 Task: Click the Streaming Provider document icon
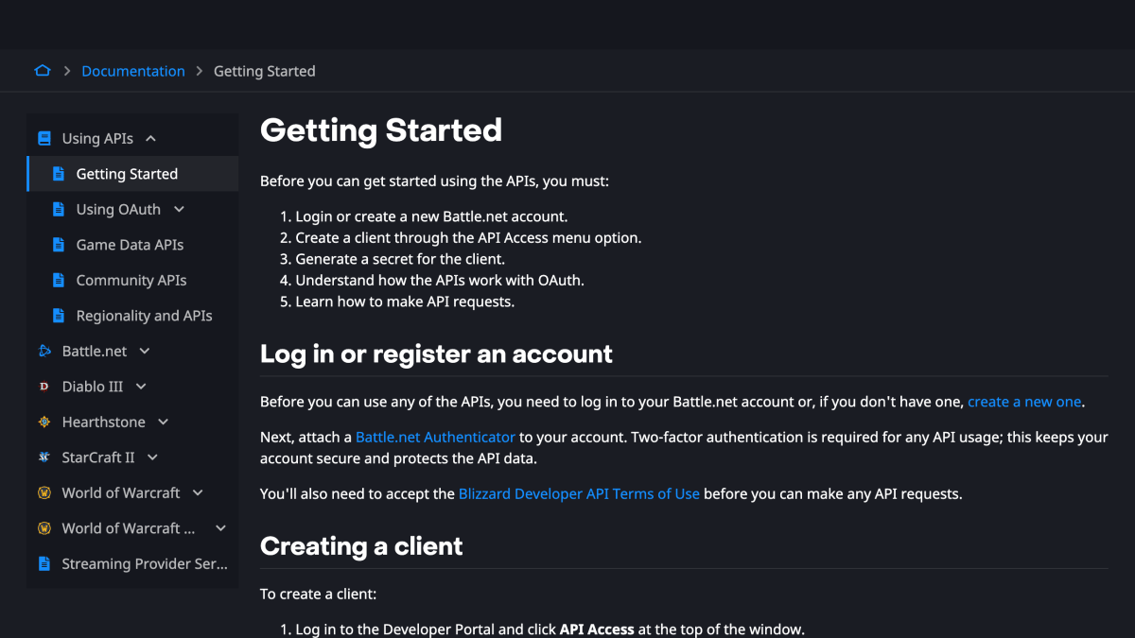pyautogui.click(x=44, y=563)
